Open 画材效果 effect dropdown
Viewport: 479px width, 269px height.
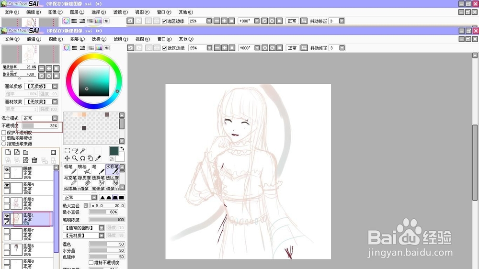(x=55, y=101)
